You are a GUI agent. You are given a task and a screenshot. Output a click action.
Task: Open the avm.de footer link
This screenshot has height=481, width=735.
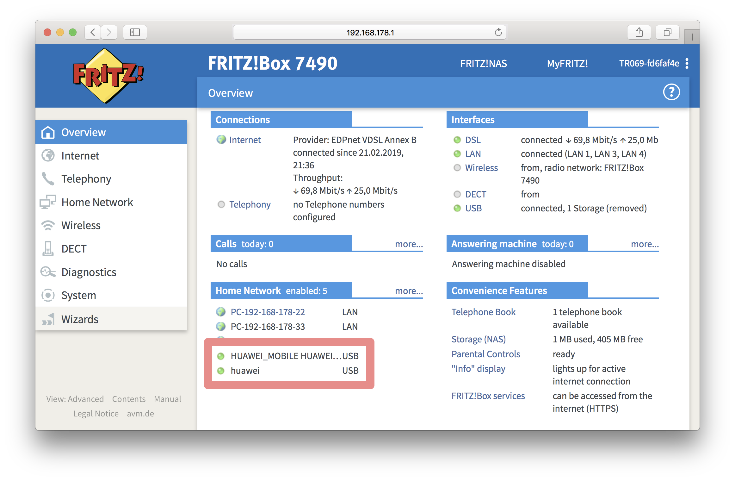(x=140, y=414)
